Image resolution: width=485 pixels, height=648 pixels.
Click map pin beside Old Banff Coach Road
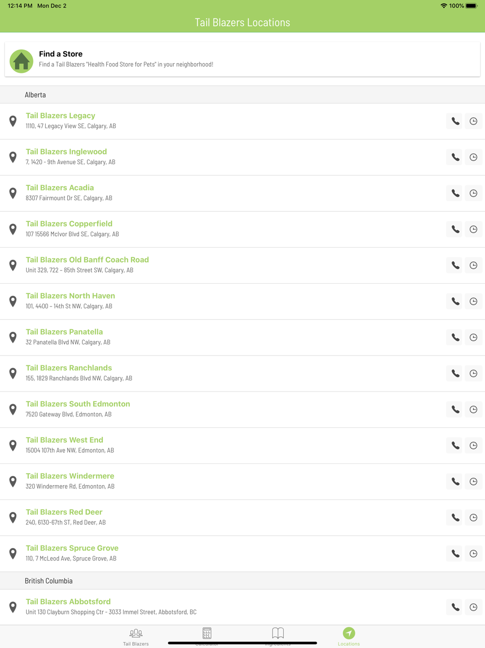pos(13,265)
